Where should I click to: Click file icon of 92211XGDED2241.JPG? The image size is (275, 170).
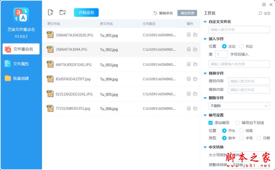point(50,93)
